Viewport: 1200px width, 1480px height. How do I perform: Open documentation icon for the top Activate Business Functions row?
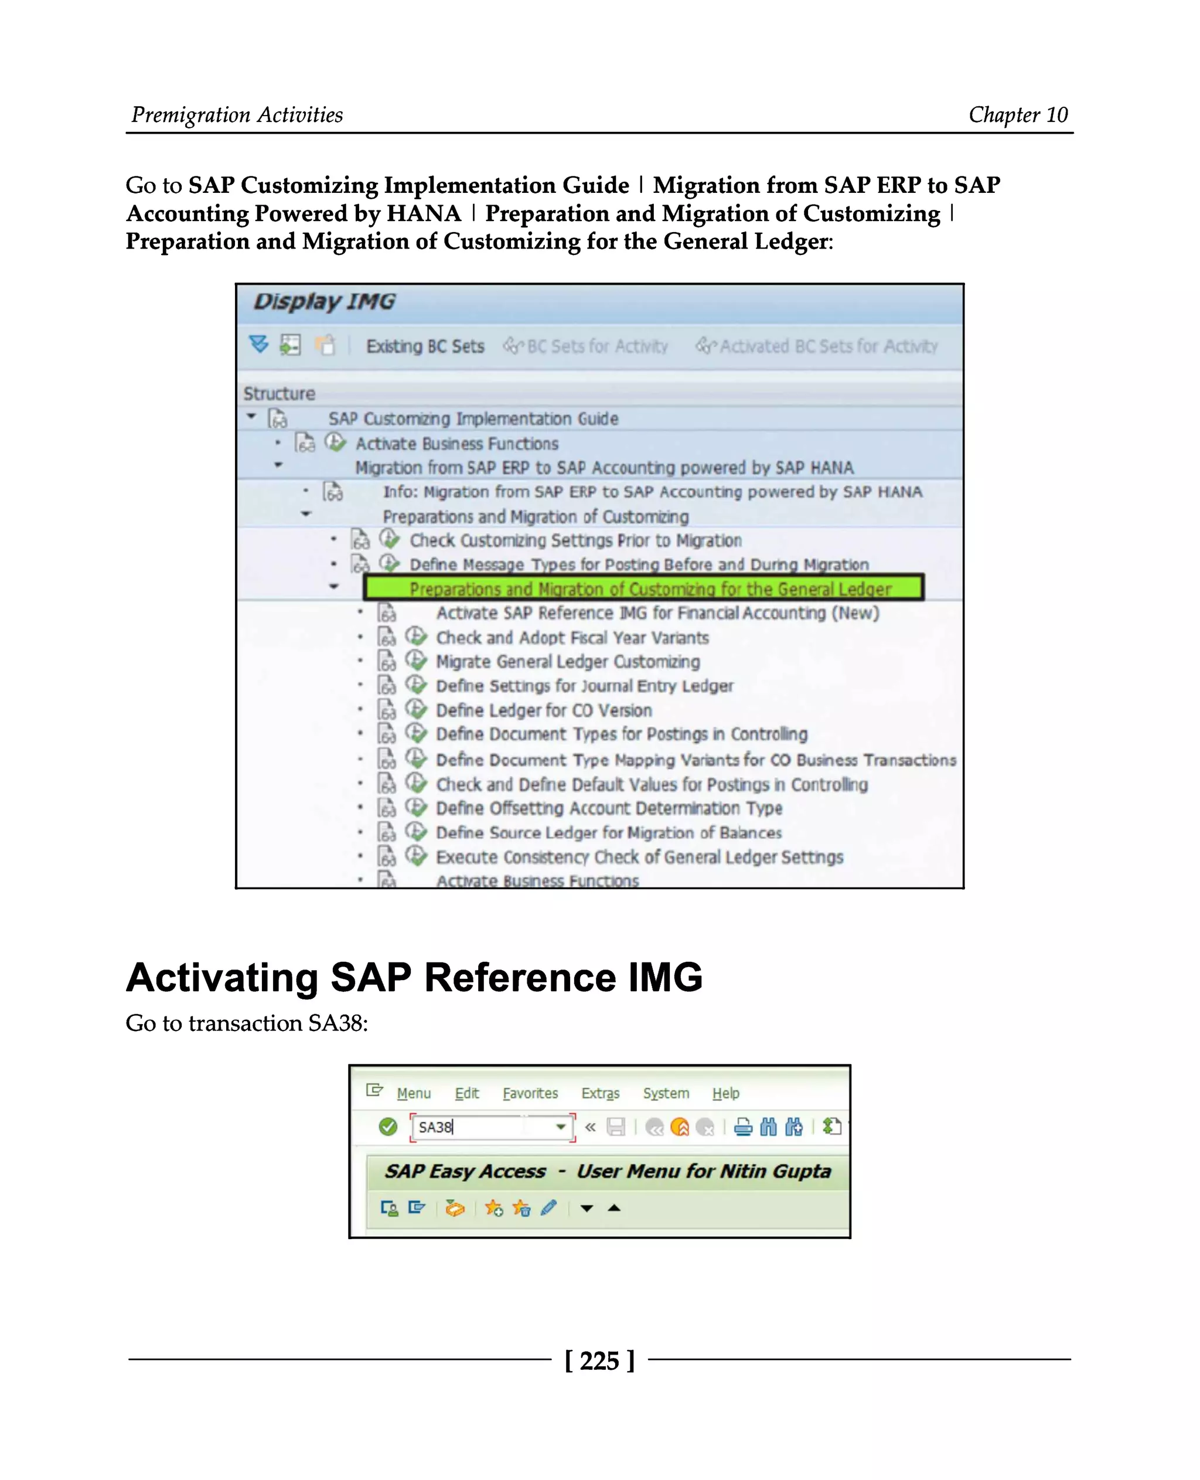(x=305, y=443)
